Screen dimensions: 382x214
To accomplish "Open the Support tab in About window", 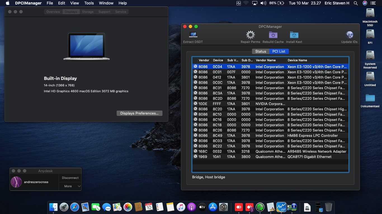I will pos(104,12).
